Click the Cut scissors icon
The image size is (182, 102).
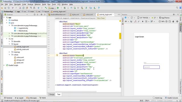point(20,8)
